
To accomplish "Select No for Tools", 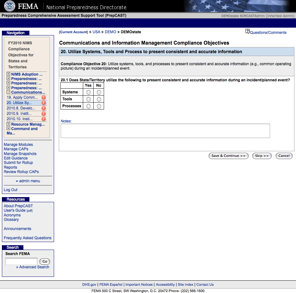I will pos(99,99).
